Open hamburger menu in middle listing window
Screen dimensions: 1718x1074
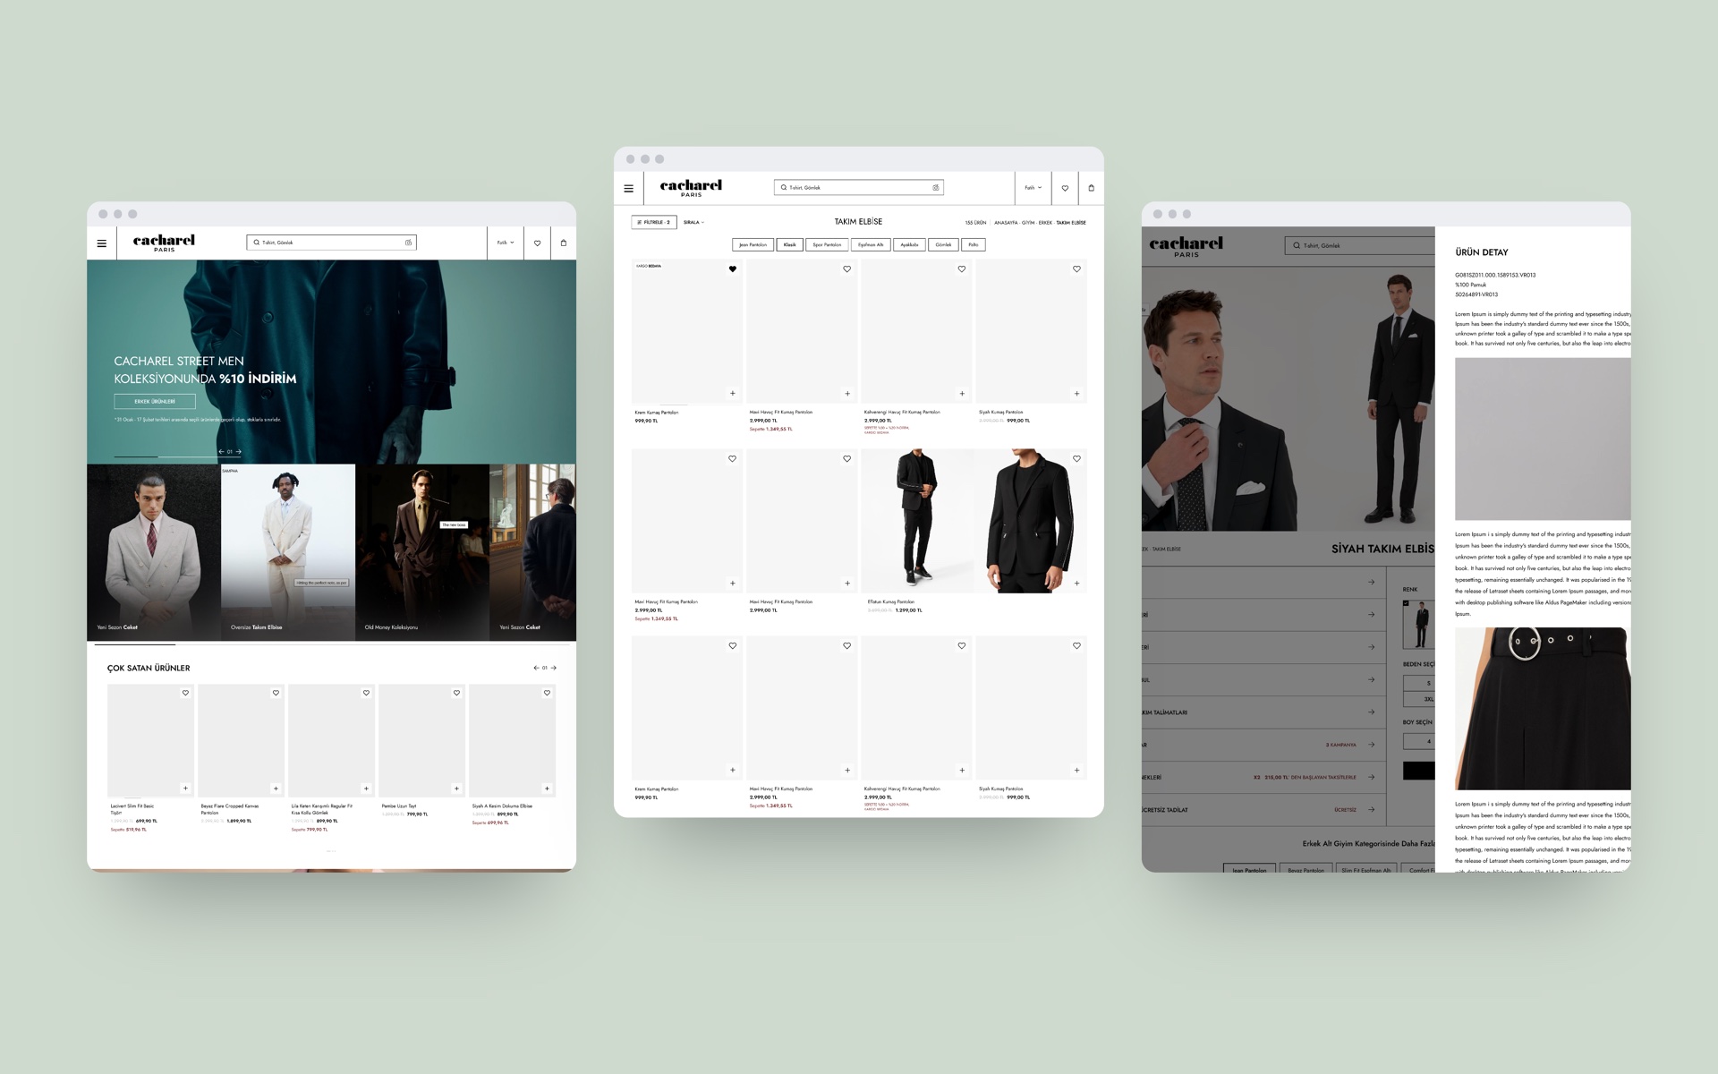pos(628,189)
